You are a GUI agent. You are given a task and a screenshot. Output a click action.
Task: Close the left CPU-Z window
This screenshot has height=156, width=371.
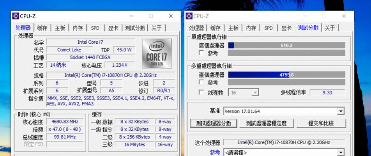[171, 16]
